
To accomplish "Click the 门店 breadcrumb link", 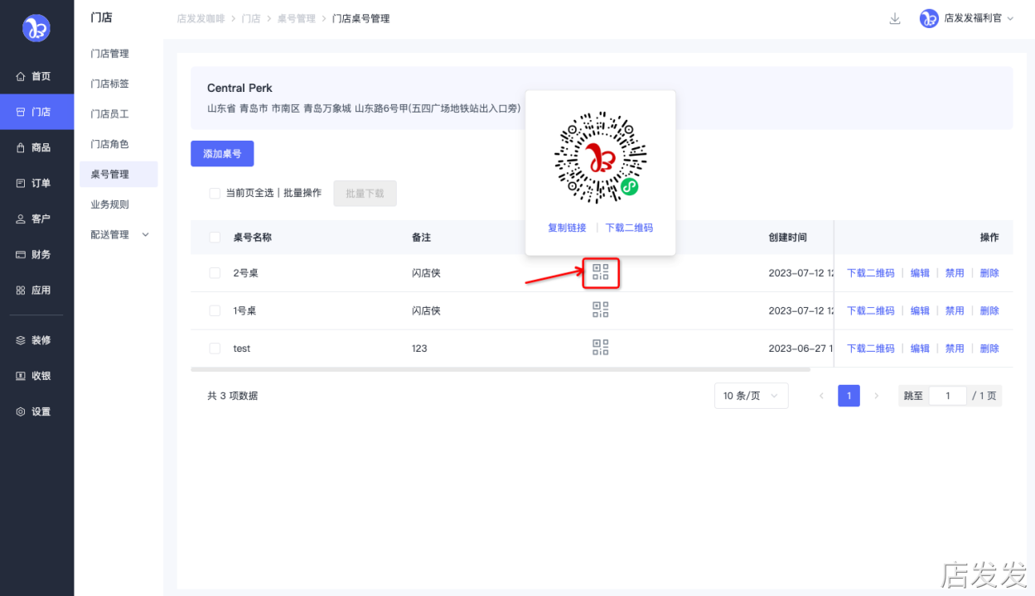I will pyautogui.click(x=251, y=18).
